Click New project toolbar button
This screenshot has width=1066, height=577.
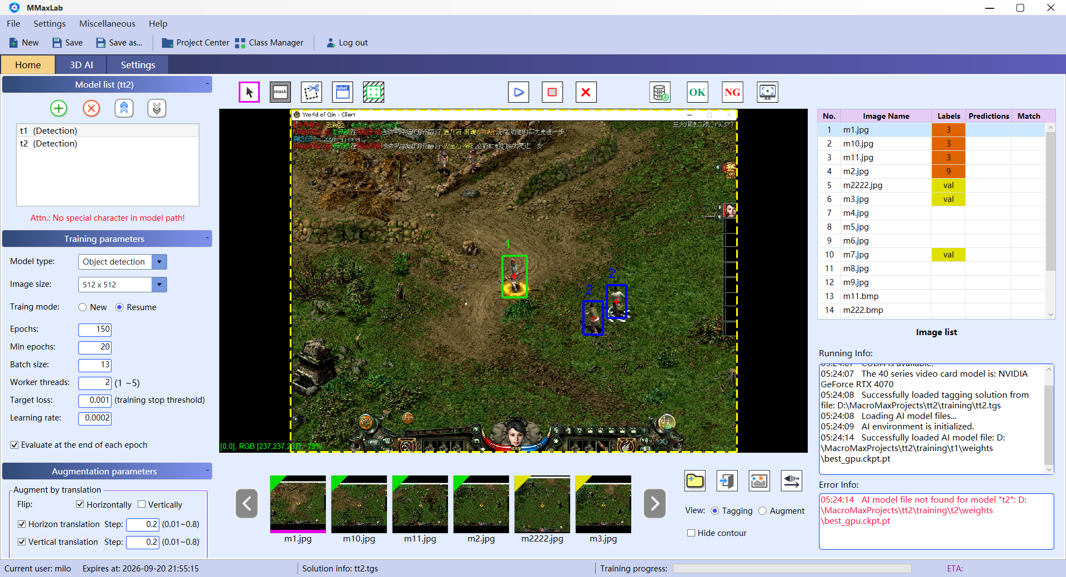(x=24, y=43)
